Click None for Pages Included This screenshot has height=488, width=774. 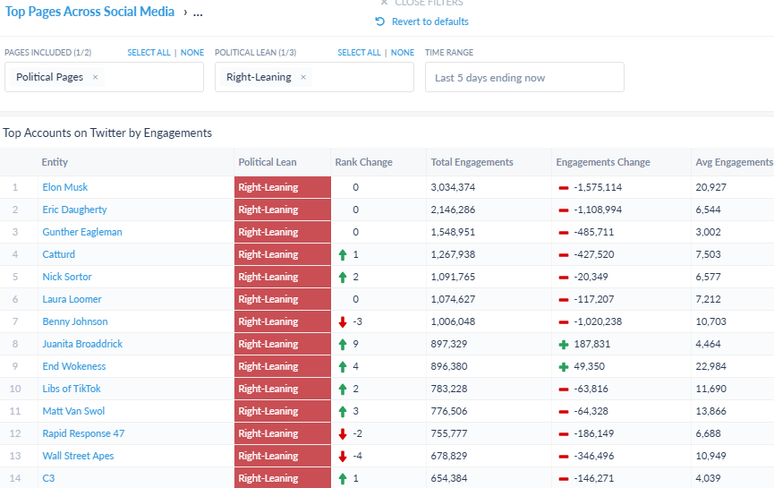tap(192, 52)
